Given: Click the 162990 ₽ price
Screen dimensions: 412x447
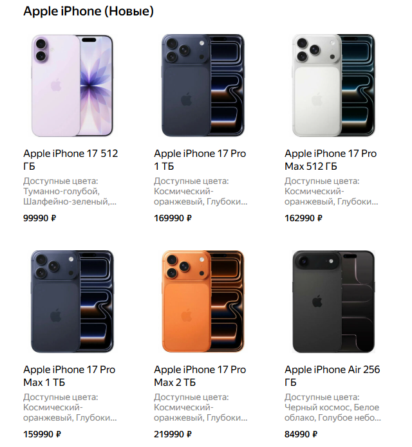Looking at the screenshot, I should tap(303, 218).
